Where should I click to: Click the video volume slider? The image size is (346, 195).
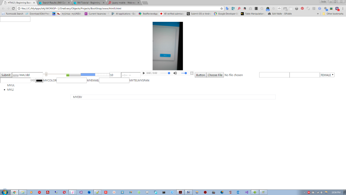click(x=184, y=73)
